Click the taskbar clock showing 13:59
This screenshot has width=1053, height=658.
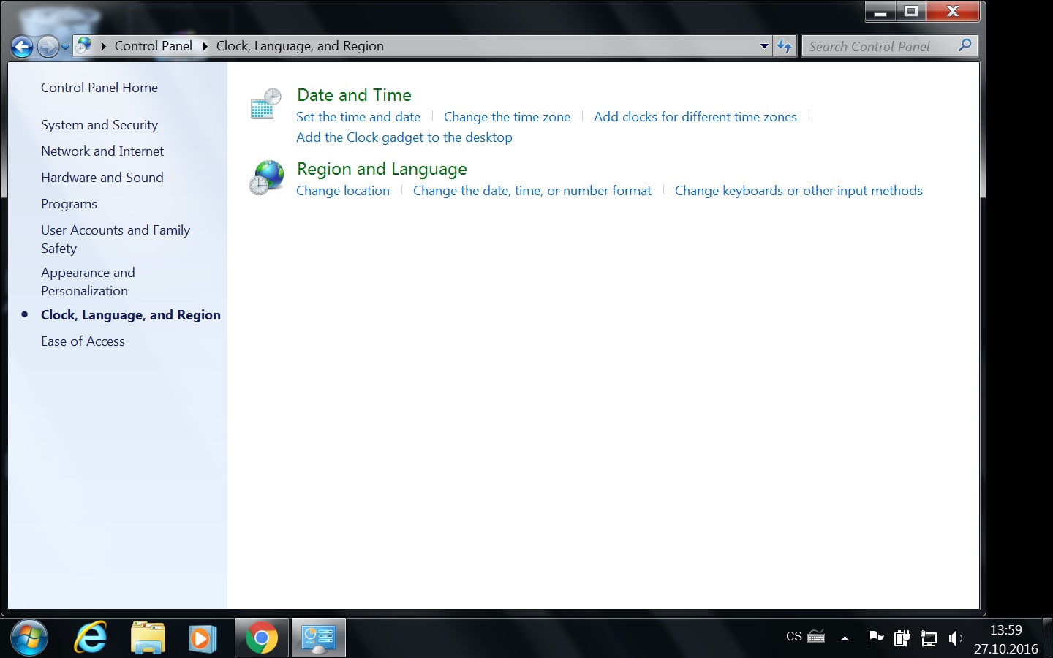pyautogui.click(x=1006, y=639)
